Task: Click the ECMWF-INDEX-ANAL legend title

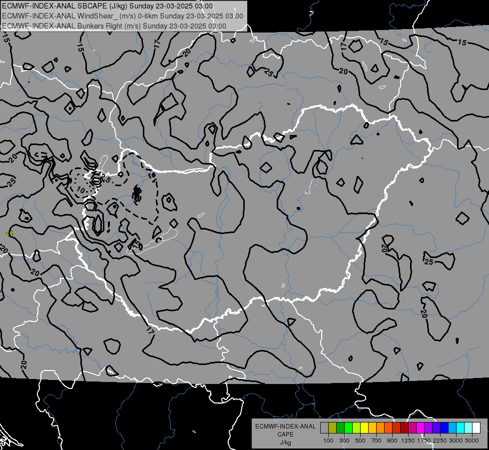Action: pyautogui.click(x=285, y=426)
